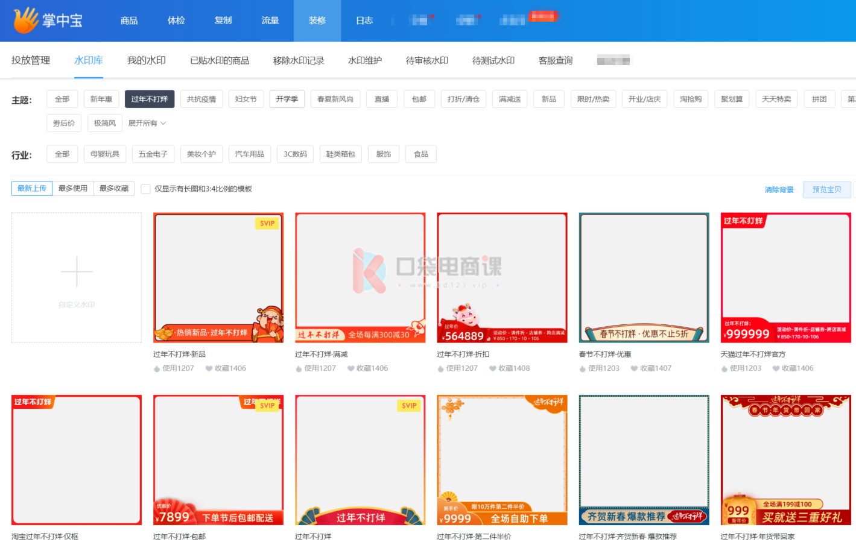Click heart icon under 过年不打烊·满减
Screen dimensions: 856x542
[350, 368]
